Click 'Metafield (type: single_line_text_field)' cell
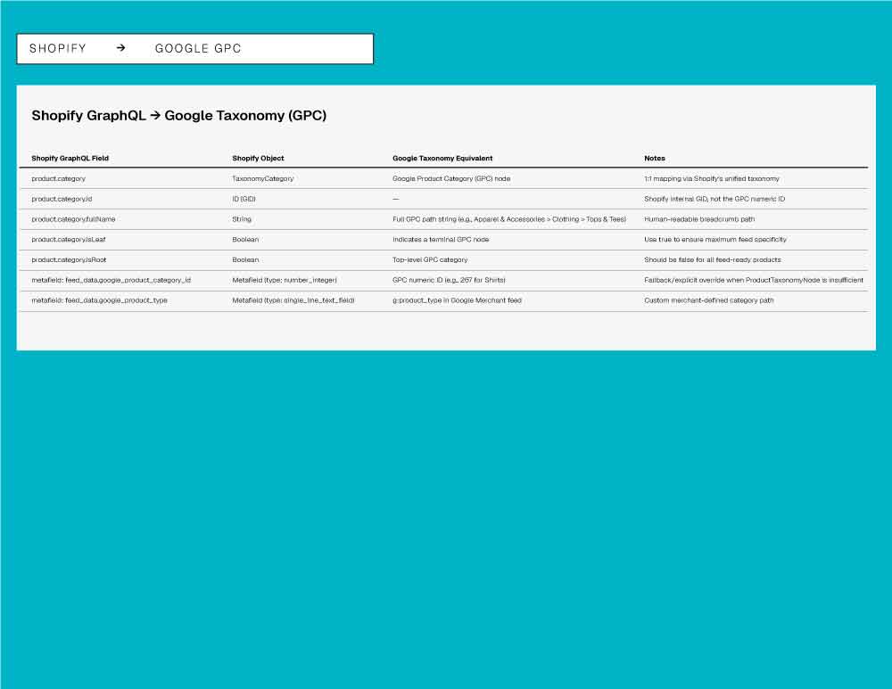 (x=293, y=300)
